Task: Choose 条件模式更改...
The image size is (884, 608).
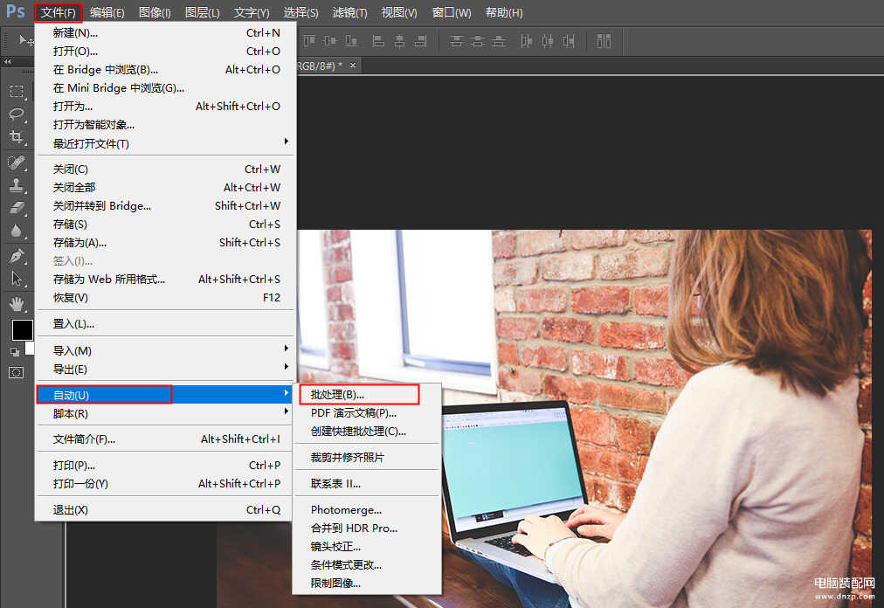Action: 367,564
